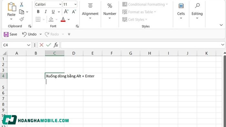Open the Editing group menu
This screenshot has width=226, height=127.
tap(197, 11)
